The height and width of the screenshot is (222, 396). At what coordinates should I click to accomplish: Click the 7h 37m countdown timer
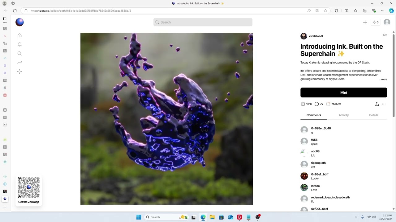point(334,104)
